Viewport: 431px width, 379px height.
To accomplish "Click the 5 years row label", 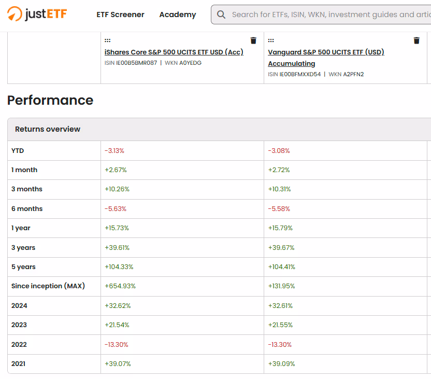I will [x=23, y=267].
